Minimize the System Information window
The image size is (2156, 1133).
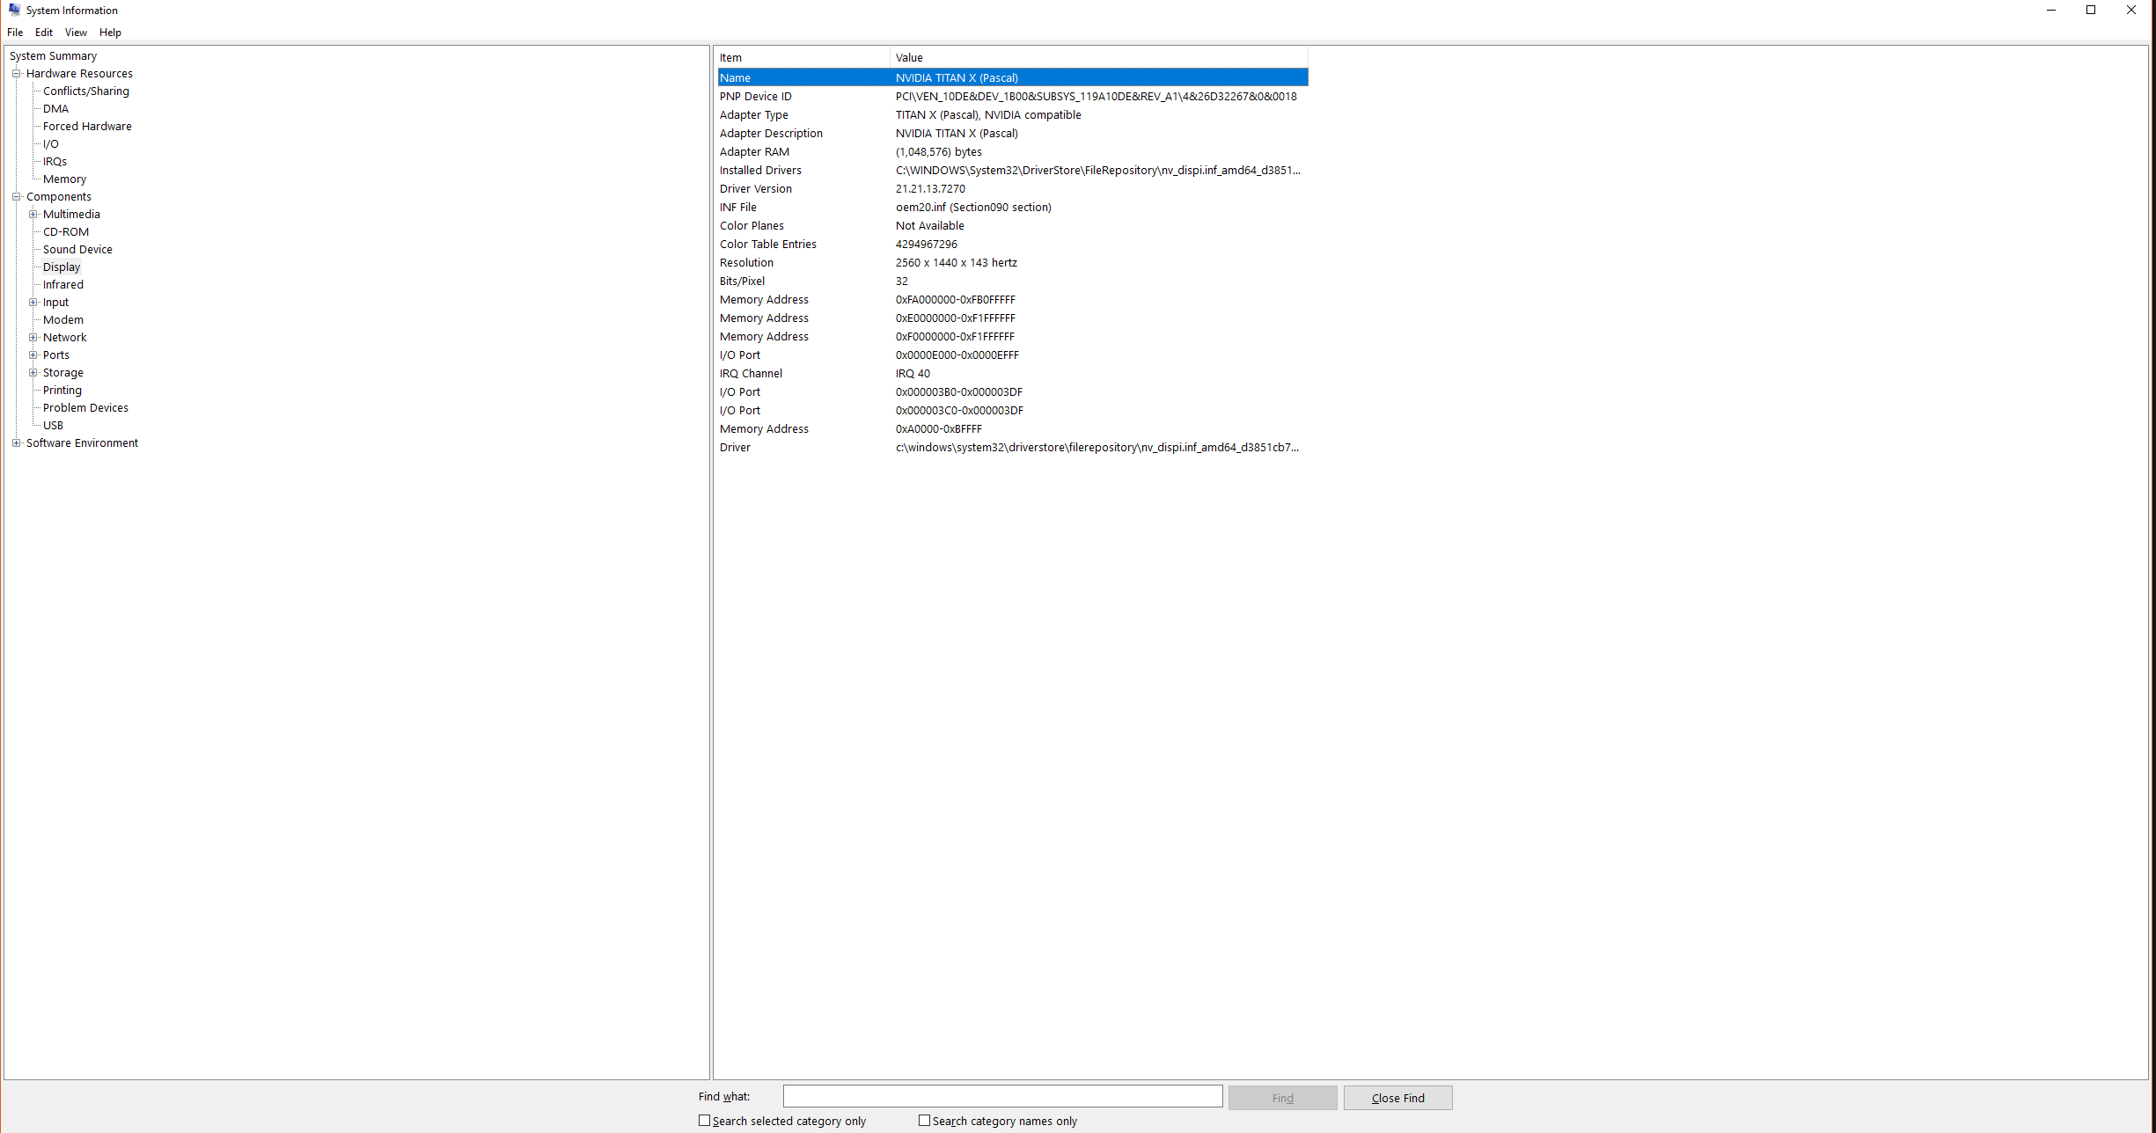[x=2051, y=10]
